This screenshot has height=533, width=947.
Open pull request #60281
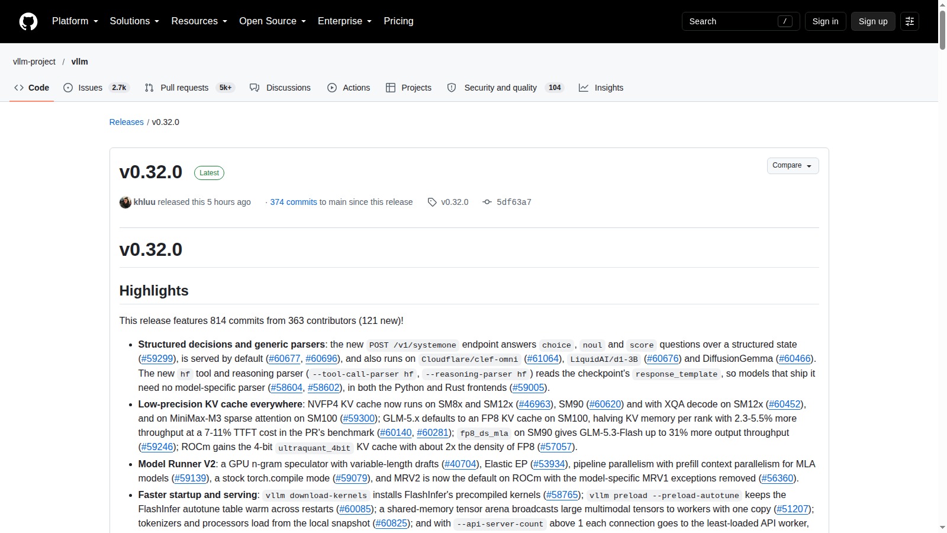click(433, 433)
